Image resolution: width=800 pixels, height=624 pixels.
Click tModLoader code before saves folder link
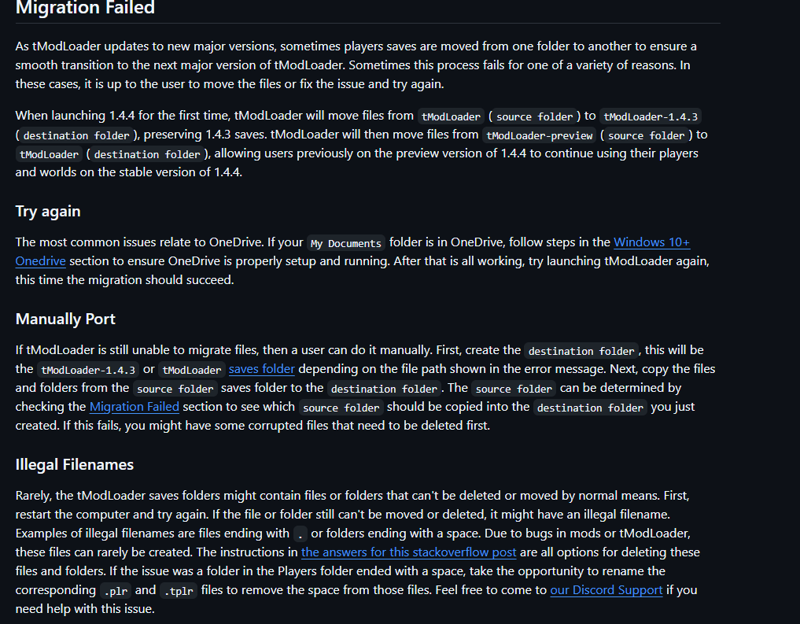point(192,370)
